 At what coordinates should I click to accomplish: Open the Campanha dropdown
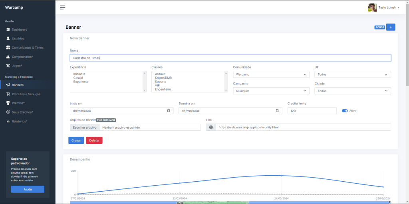point(271,91)
